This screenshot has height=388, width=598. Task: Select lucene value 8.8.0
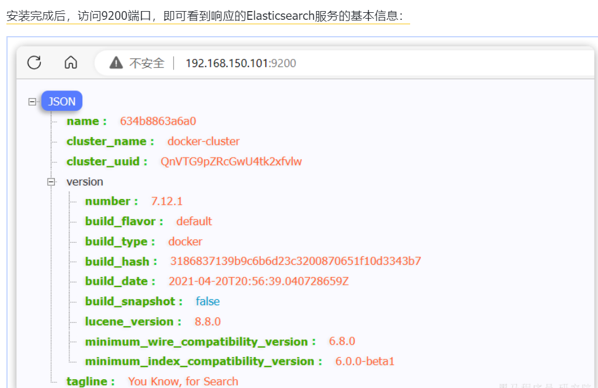pyautogui.click(x=208, y=321)
